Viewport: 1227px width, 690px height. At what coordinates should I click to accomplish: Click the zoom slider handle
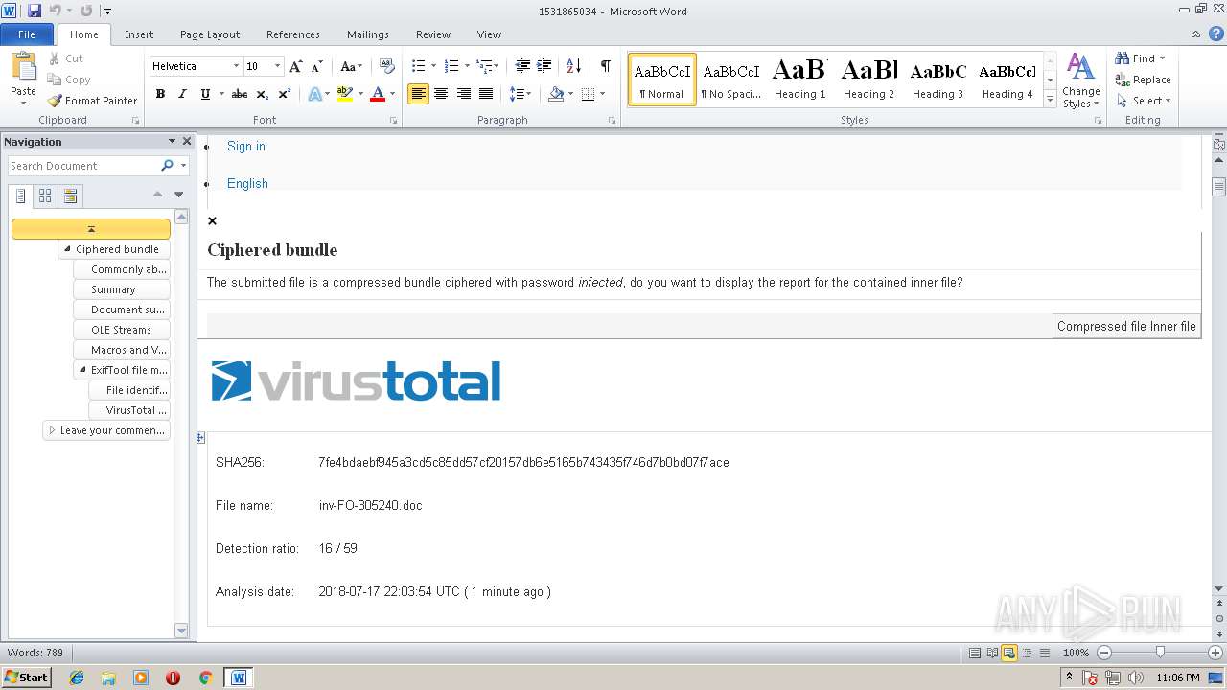1160,653
